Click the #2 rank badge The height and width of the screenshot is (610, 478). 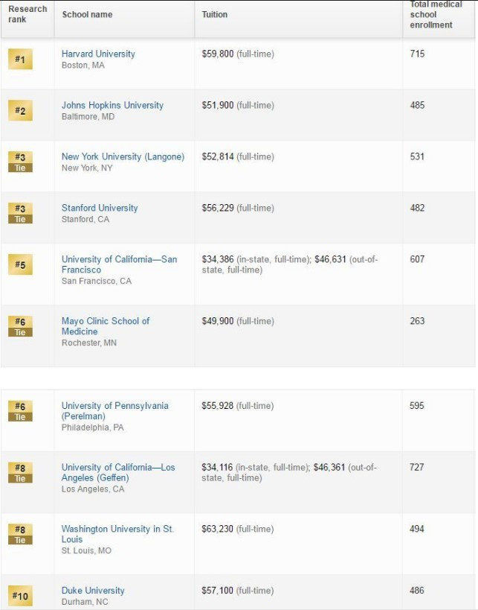tap(20, 110)
